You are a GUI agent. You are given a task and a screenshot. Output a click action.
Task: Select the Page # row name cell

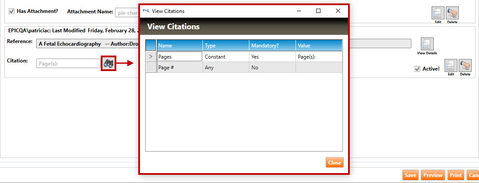tap(180, 68)
